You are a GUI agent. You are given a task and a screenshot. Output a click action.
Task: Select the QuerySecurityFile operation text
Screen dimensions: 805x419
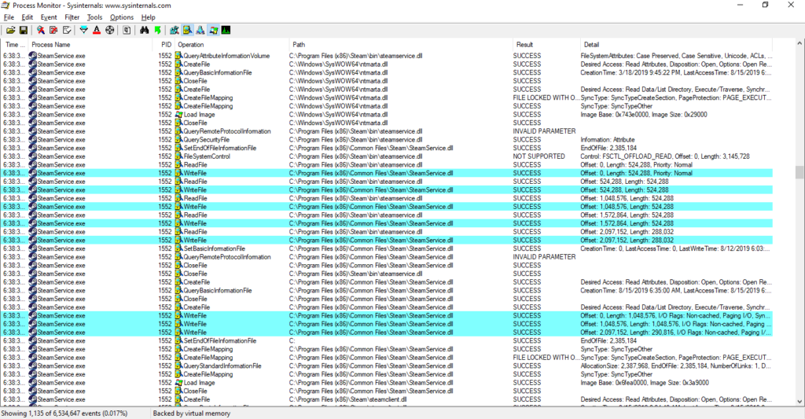(207, 140)
